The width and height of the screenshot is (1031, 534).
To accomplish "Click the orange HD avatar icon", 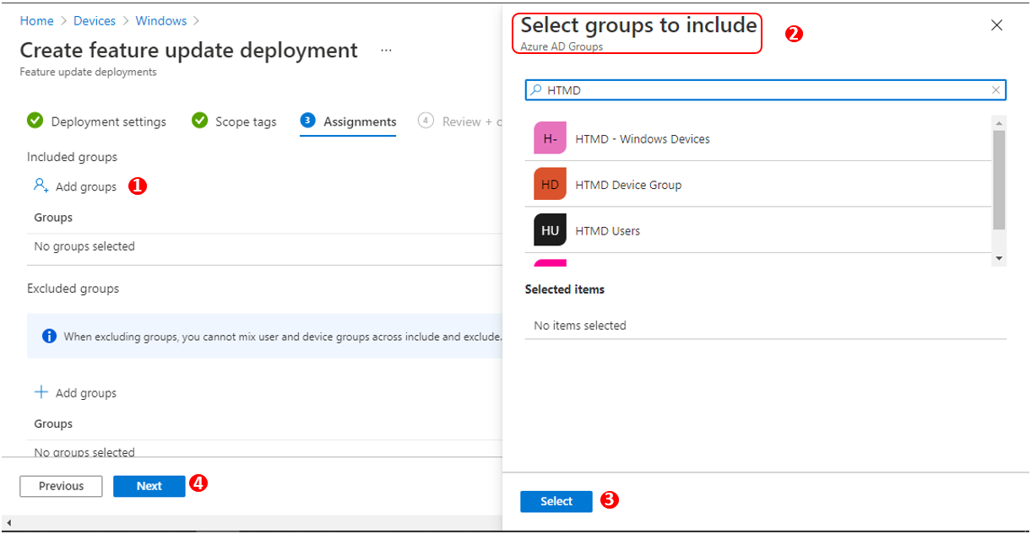I will [x=550, y=184].
